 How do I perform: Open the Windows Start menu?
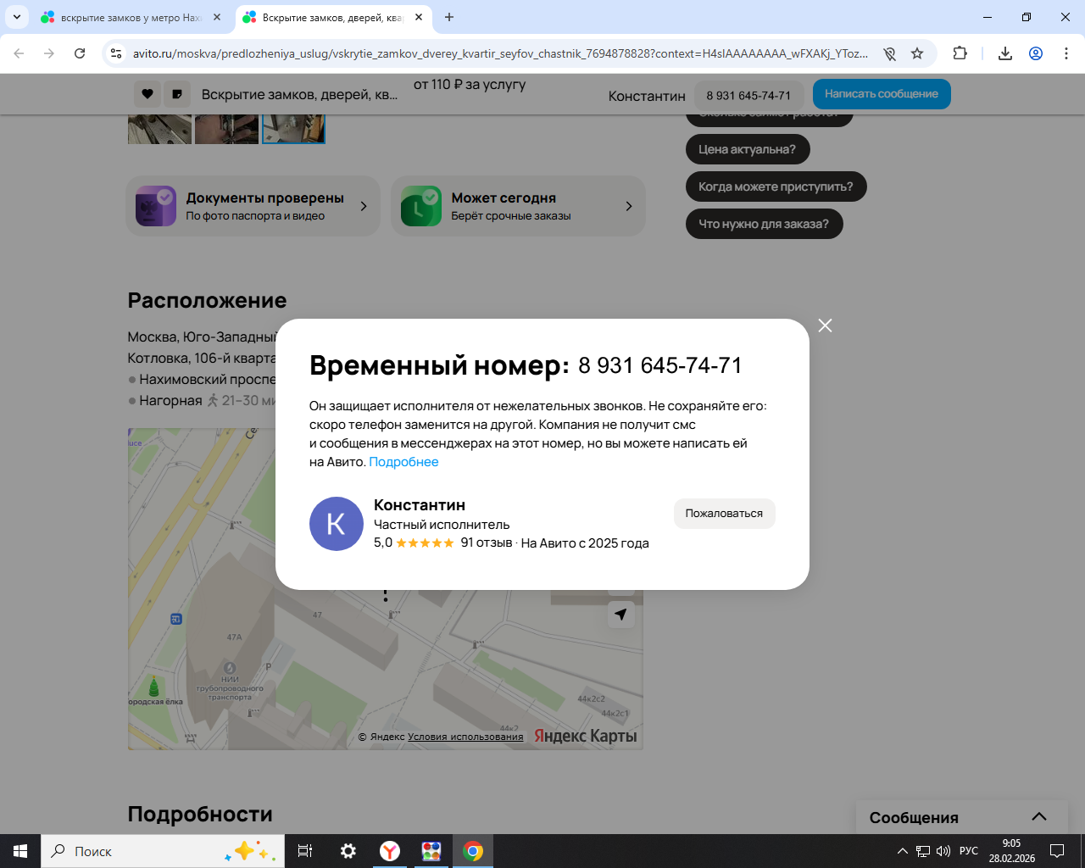click(x=20, y=851)
